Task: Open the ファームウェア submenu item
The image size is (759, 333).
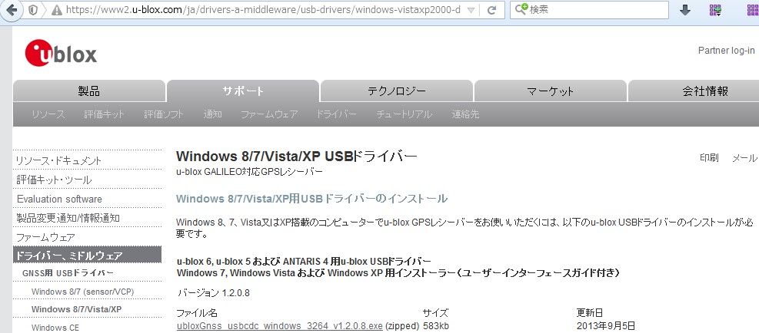Action: (x=268, y=114)
